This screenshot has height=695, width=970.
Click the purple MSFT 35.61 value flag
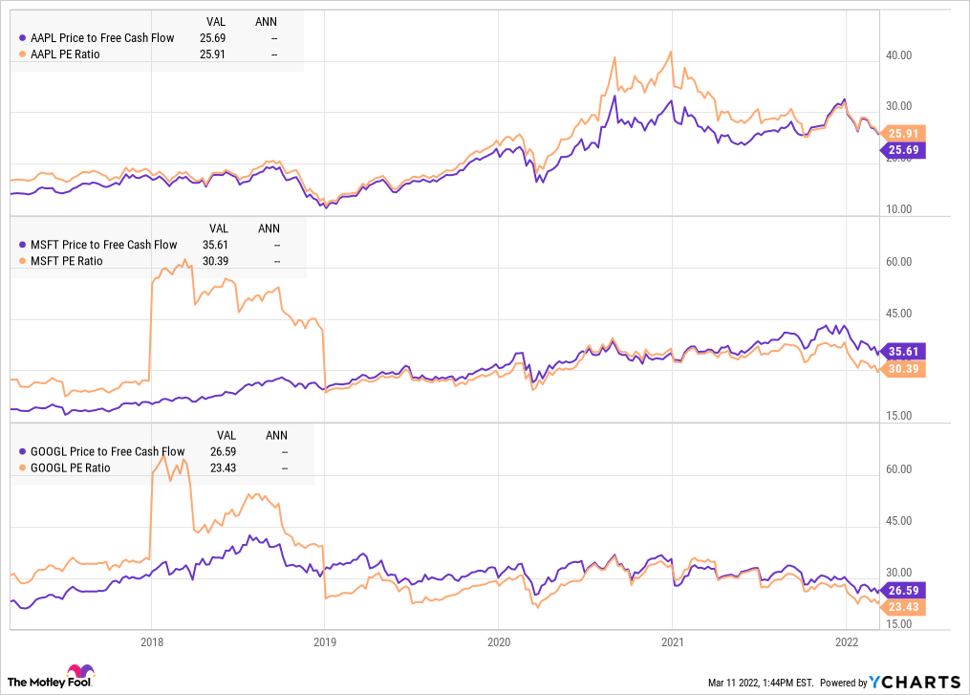click(x=903, y=351)
